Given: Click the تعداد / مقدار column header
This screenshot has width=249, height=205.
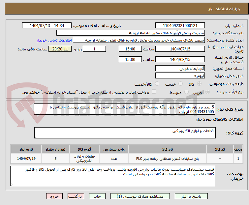Looking at the screenshot, I should coord(55,149).
